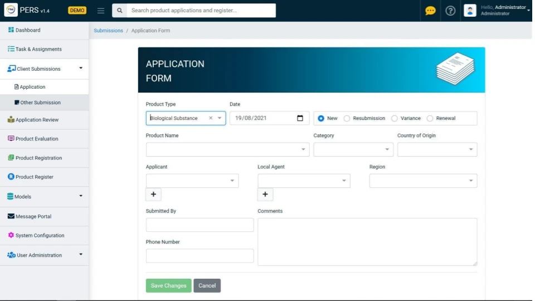
Task: Open the Applicant dropdown
Action: [x=192, y=181]
